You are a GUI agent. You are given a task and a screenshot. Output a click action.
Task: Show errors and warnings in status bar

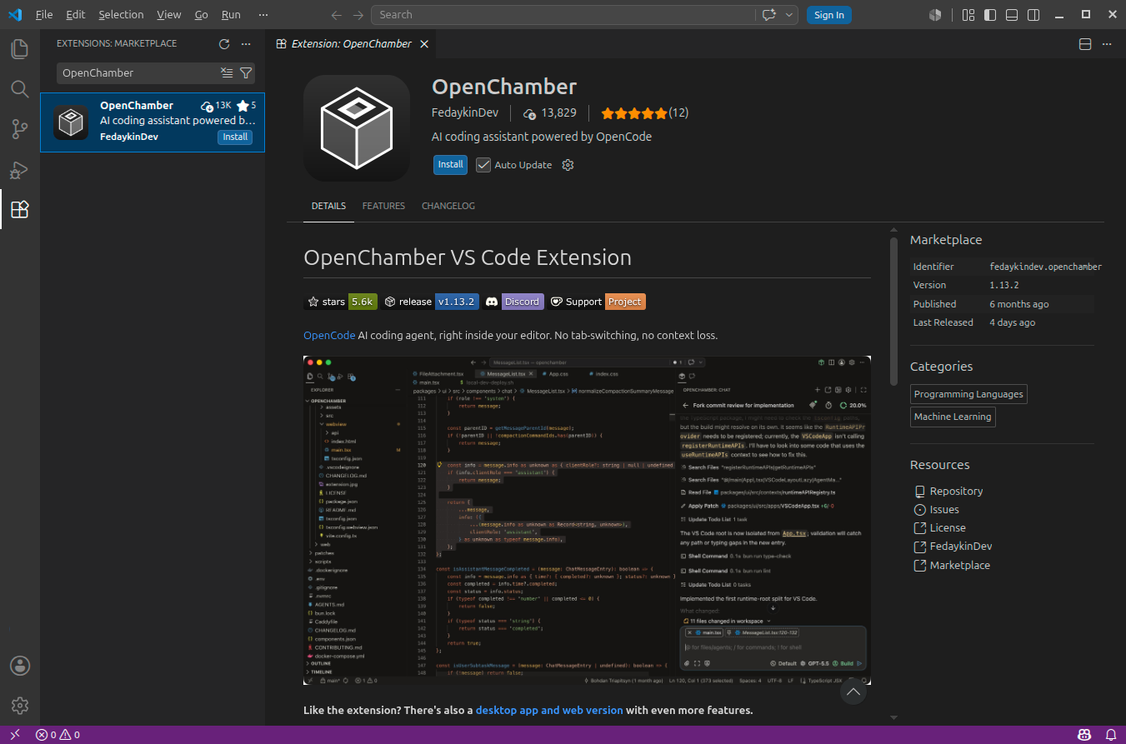click(58, 735)
